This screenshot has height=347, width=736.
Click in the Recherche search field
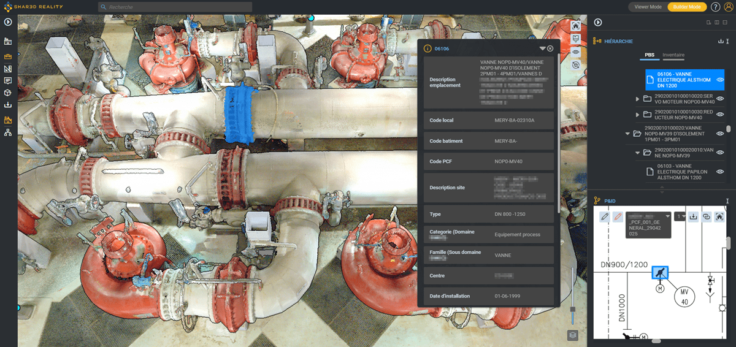pyautogui.click(x=175, y=7)
